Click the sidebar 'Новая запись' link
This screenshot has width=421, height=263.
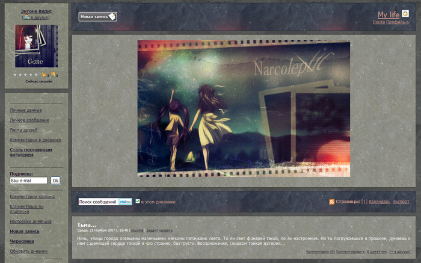click(25, 232)
